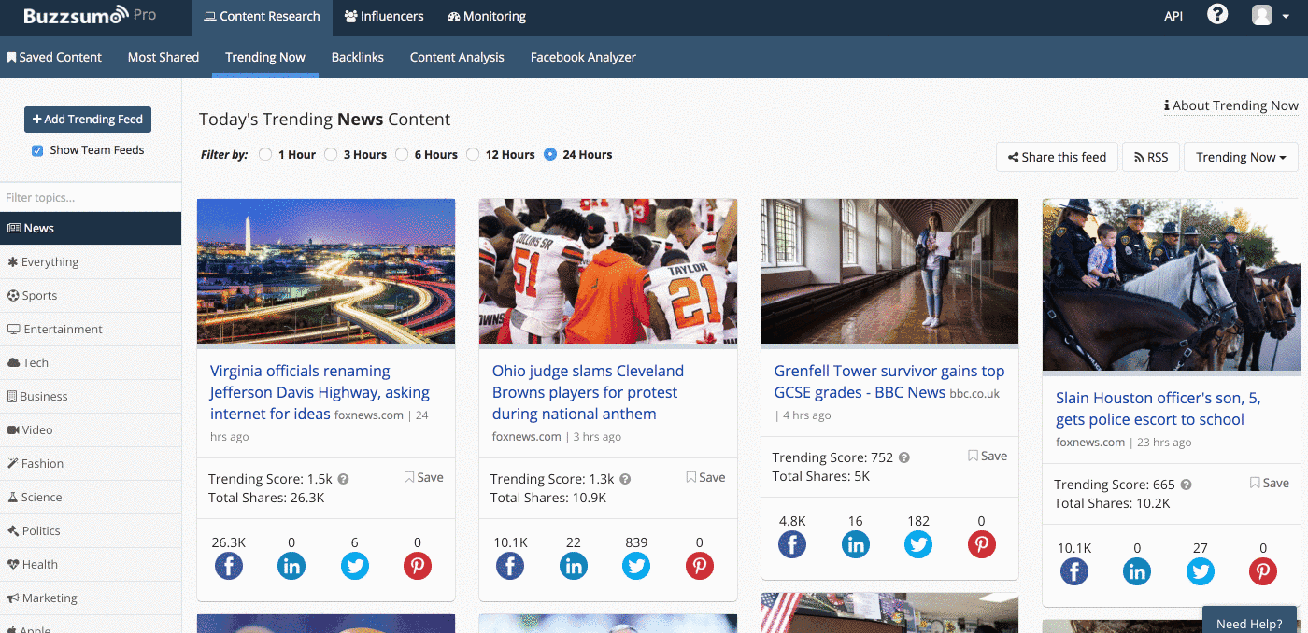The width and height of the screenshot is (1308, 633).
Task: Click Facebook icon on Virginia officials card
Action: coord(229,566)
